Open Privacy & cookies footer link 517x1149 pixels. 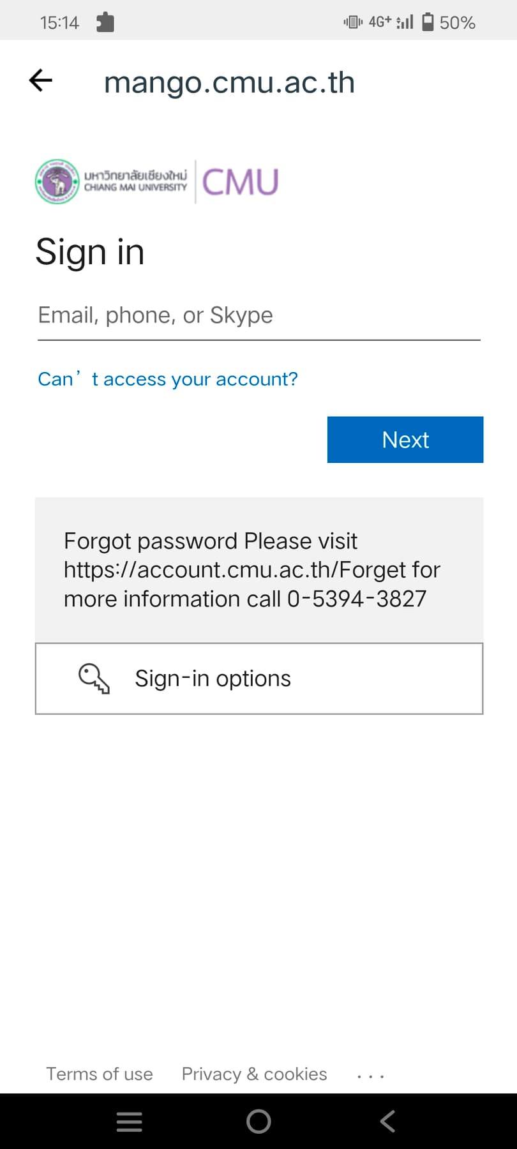(x=254, y=1074)
